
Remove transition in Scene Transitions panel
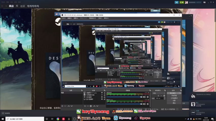pyautogui.click(x=161, y=95)
